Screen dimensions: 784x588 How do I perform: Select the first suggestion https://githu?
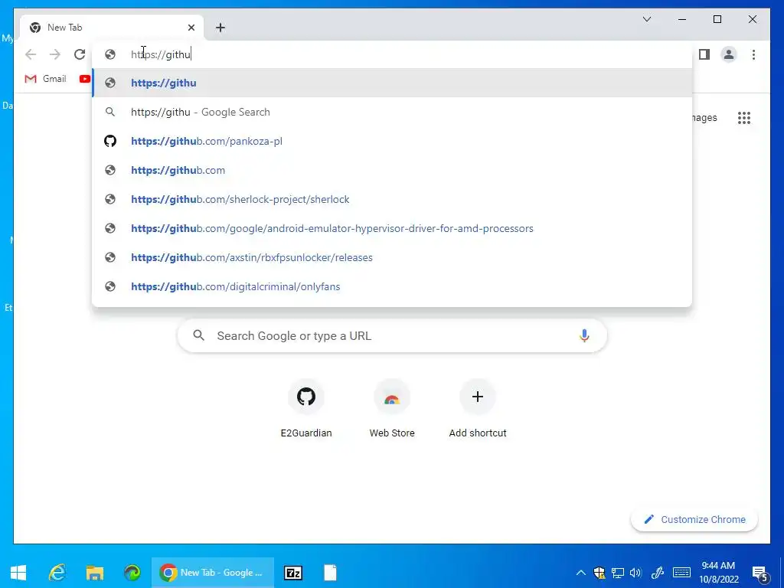tap(392, 83)
